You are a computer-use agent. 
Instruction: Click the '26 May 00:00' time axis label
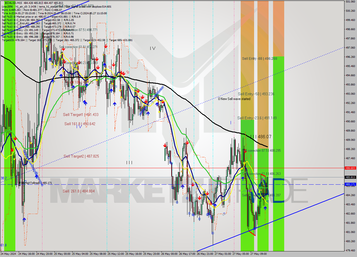pyautogui.click(x=169, y=254)
